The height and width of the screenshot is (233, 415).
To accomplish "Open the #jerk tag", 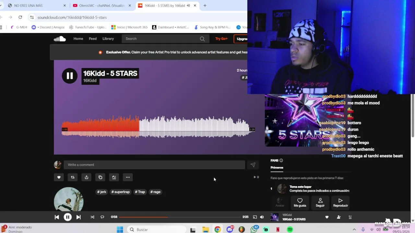I will [x=102, y=192].
